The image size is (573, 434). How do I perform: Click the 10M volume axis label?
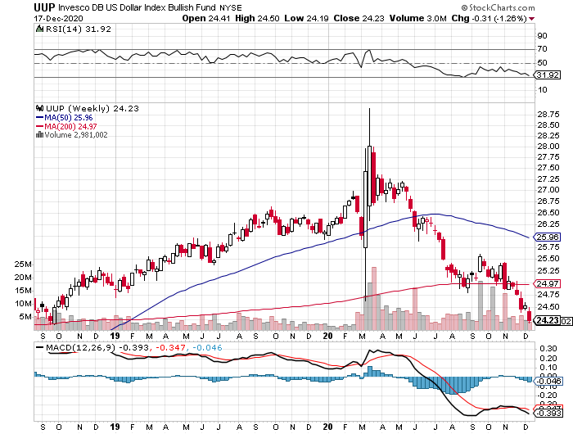(23, 304)
